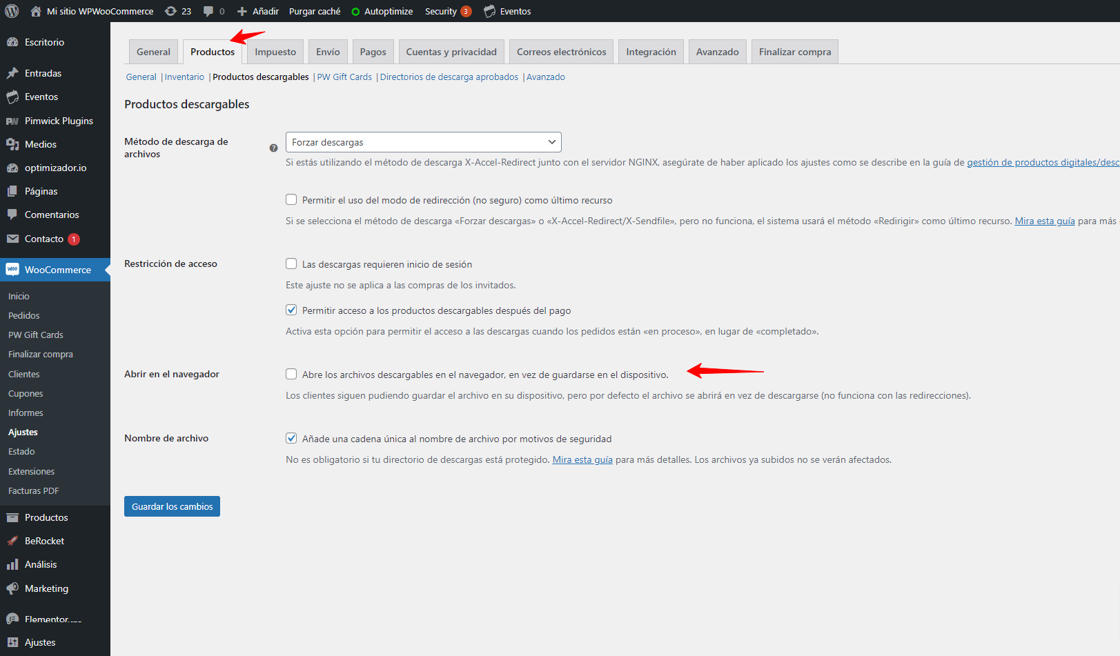Screen dimensions: 1120x656
Task: Open Extensiones in WooCommerce submenu
Action: 31,471
